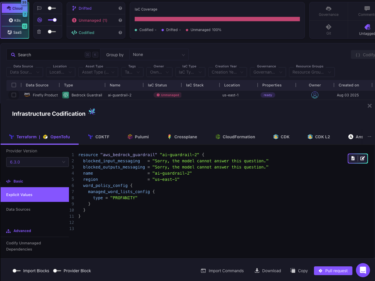Open the Asset Type filter dropdown
The height and width of the screenshot is (281, 375).
tap(98, 72)
